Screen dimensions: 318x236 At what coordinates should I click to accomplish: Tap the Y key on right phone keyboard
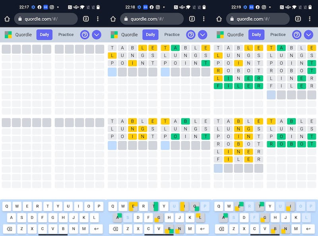click(270, 206)
